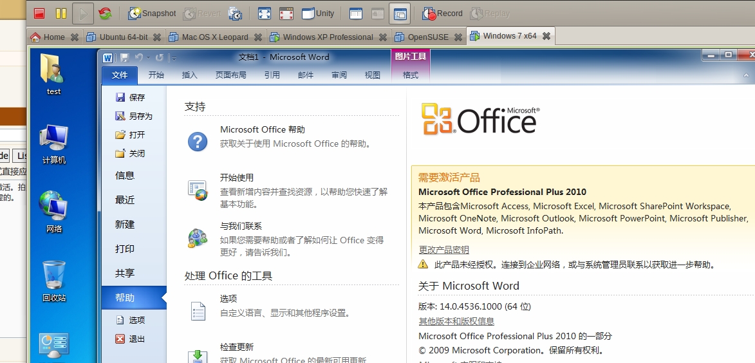This screenshot has height=363, width=755.
Task: Click the redo icon in quick access toolbar
Action: (x=160, y=58)
